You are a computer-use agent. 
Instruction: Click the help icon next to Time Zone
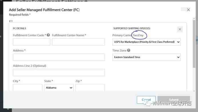(x=128, y=50)
